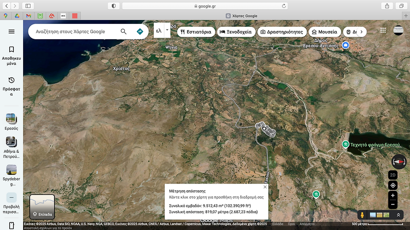Select the Χάρτες Google tab
The image size is (410, 230).
pyautogui.click(x=241, y=16)
